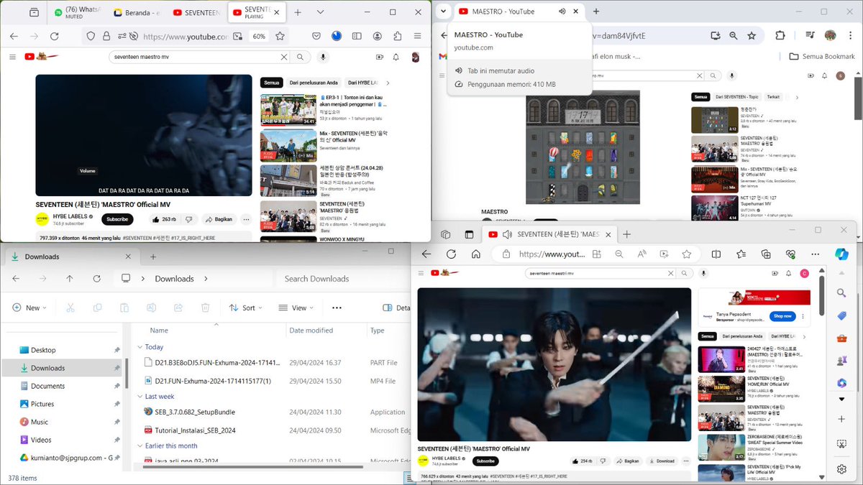Click the Firefox 60% zoom level indicator
The image size is (863, 485).
click(x=259, y=36)
